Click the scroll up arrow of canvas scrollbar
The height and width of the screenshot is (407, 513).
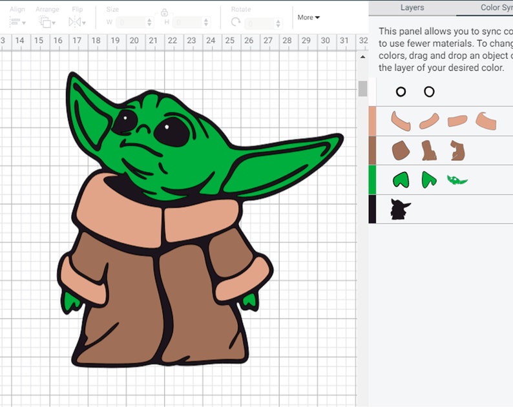pyautogui.click(x=362, y=57)
